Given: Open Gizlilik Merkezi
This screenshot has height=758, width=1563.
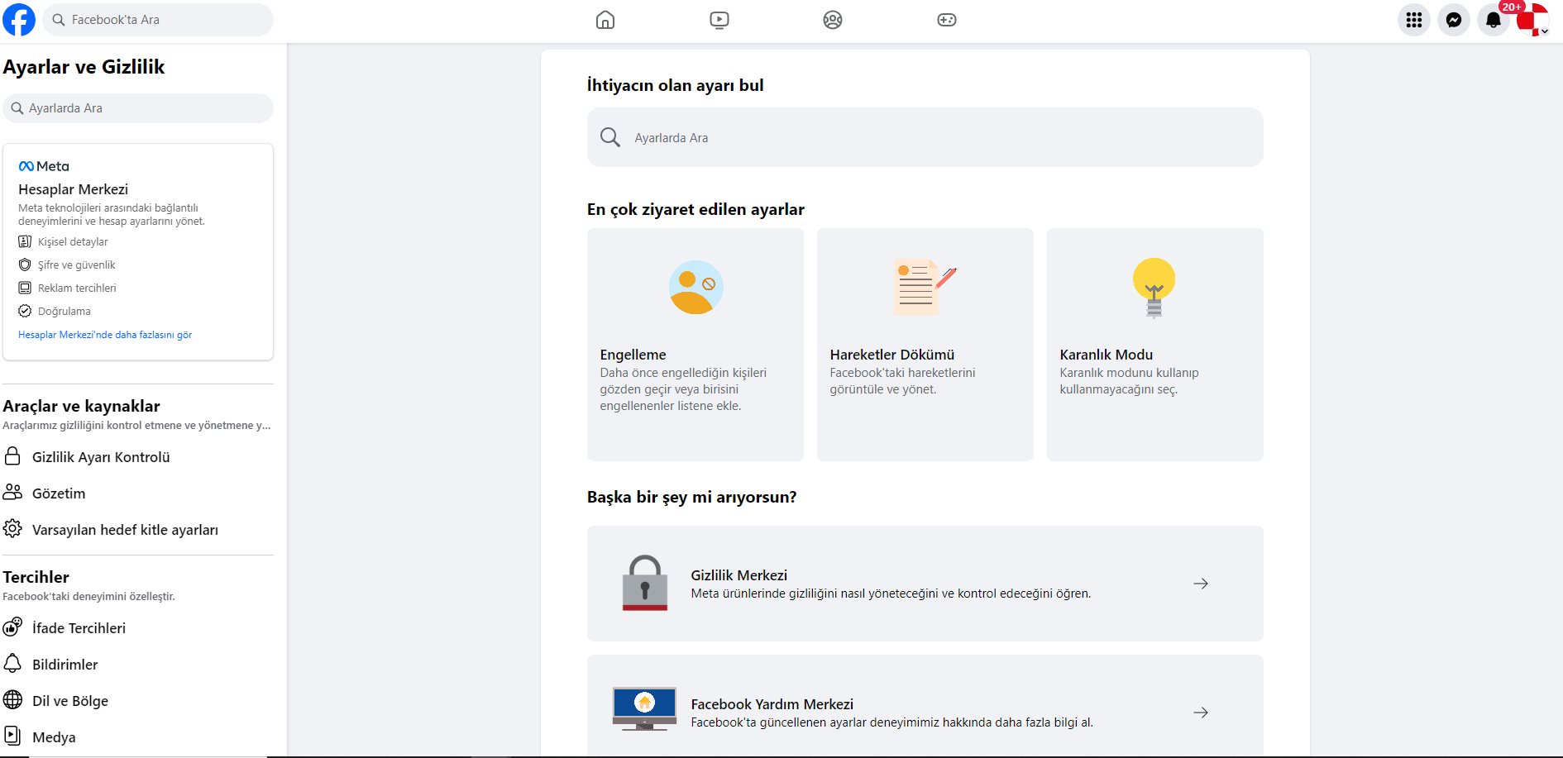Looking at the screenshot, I should coord(925,584).
